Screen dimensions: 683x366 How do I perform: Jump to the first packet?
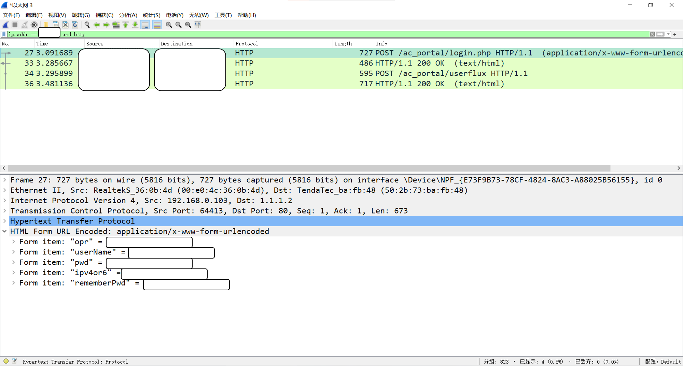pos(126,25)
